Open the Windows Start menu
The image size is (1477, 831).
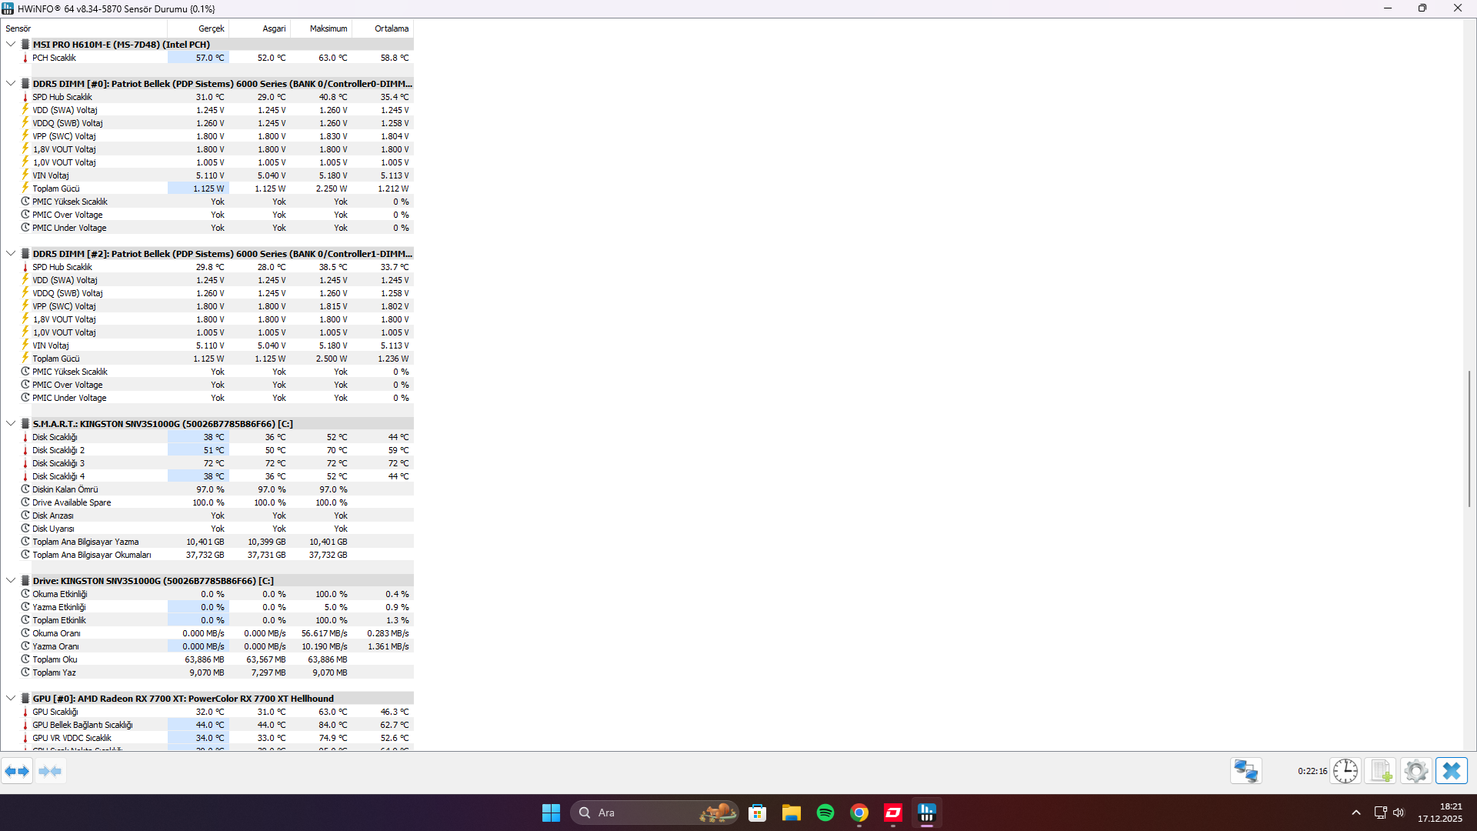(x=551, y=813)
